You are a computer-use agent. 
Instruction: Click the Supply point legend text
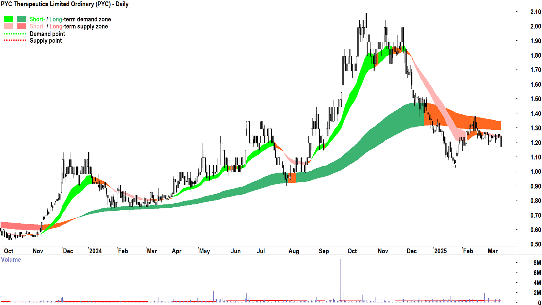[x=46, y=41]
